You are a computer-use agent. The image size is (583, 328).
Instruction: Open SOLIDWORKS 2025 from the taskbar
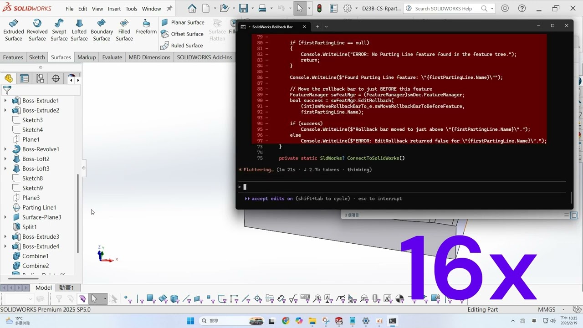(x=338, y=321)
